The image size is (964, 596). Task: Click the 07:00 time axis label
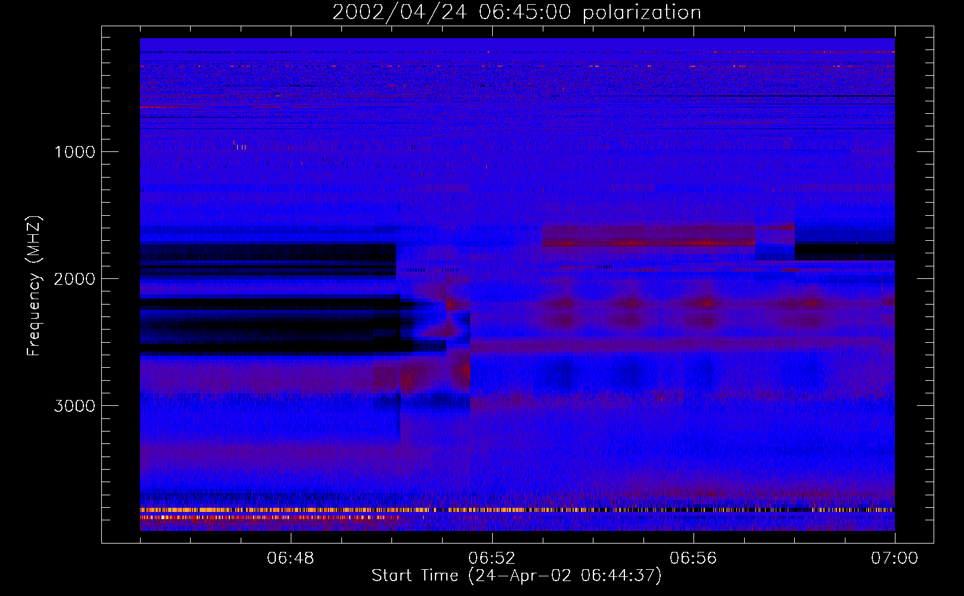[894, 558]
